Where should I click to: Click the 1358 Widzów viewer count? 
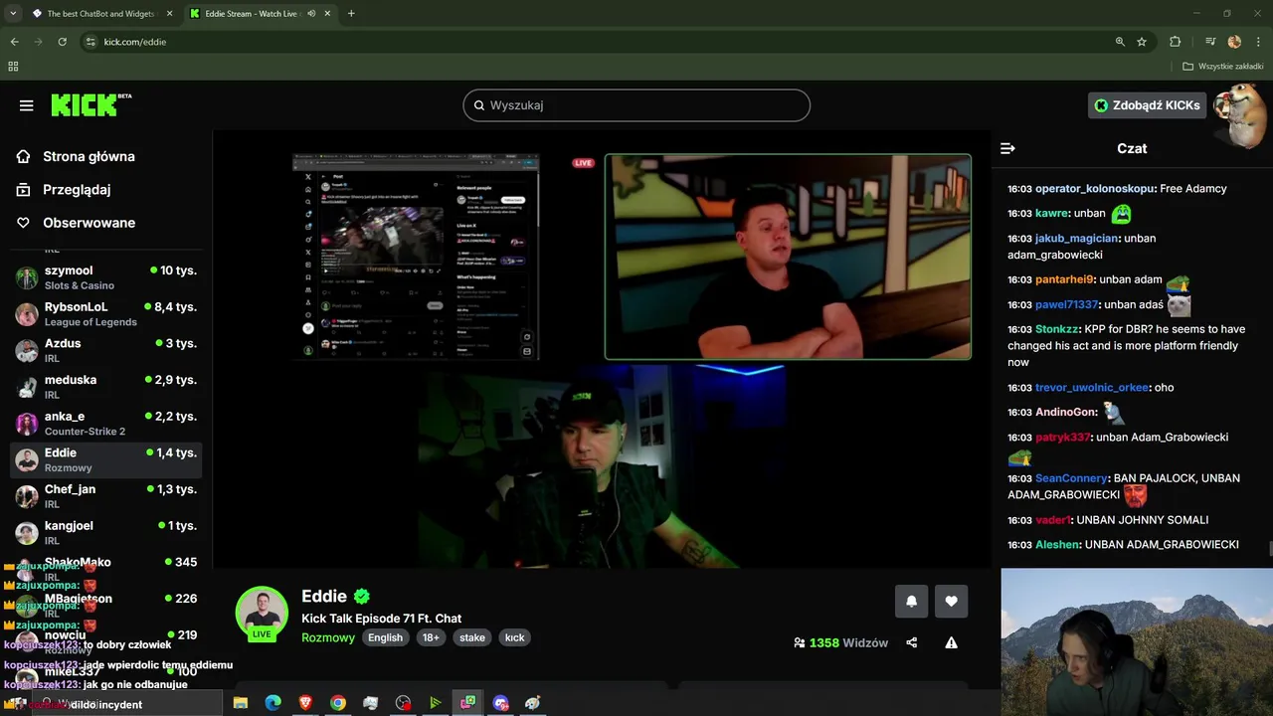pos(840,643)
